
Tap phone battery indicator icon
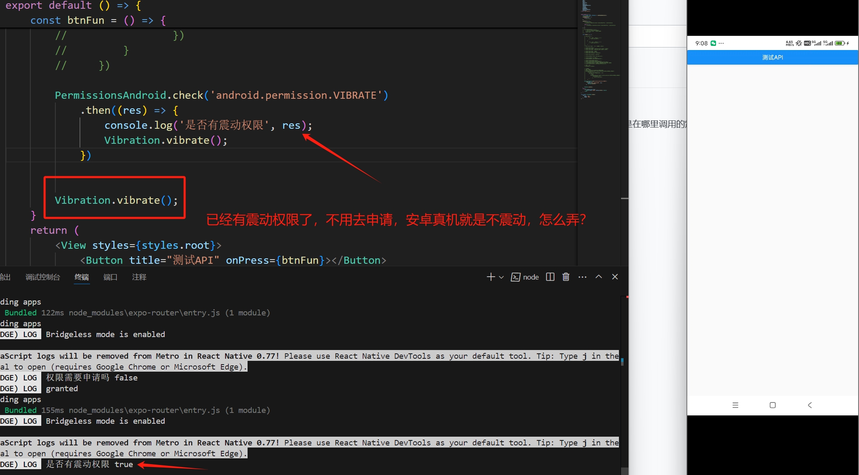tap(840, 43)
